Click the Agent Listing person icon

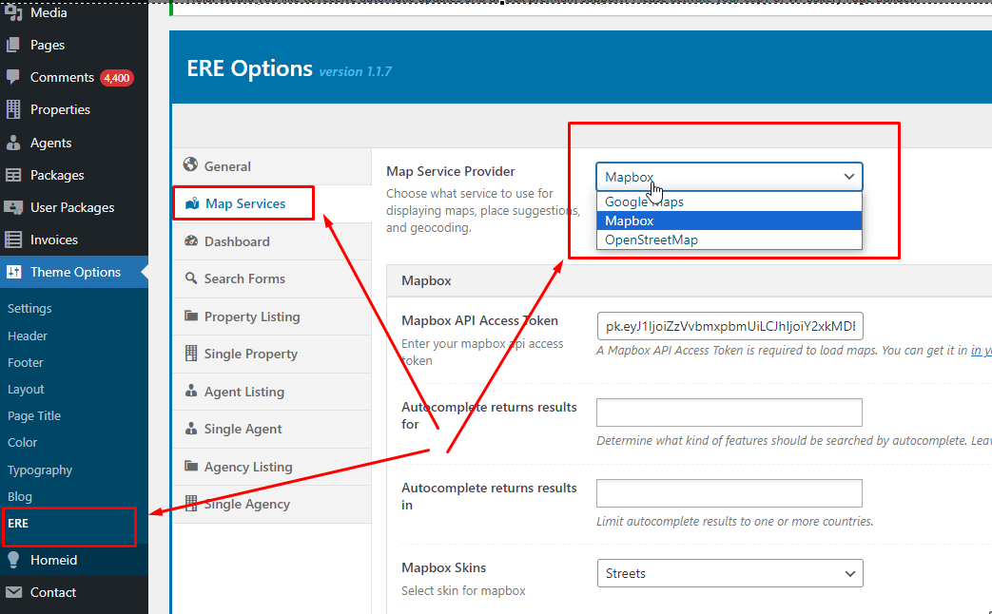point(191,391)
